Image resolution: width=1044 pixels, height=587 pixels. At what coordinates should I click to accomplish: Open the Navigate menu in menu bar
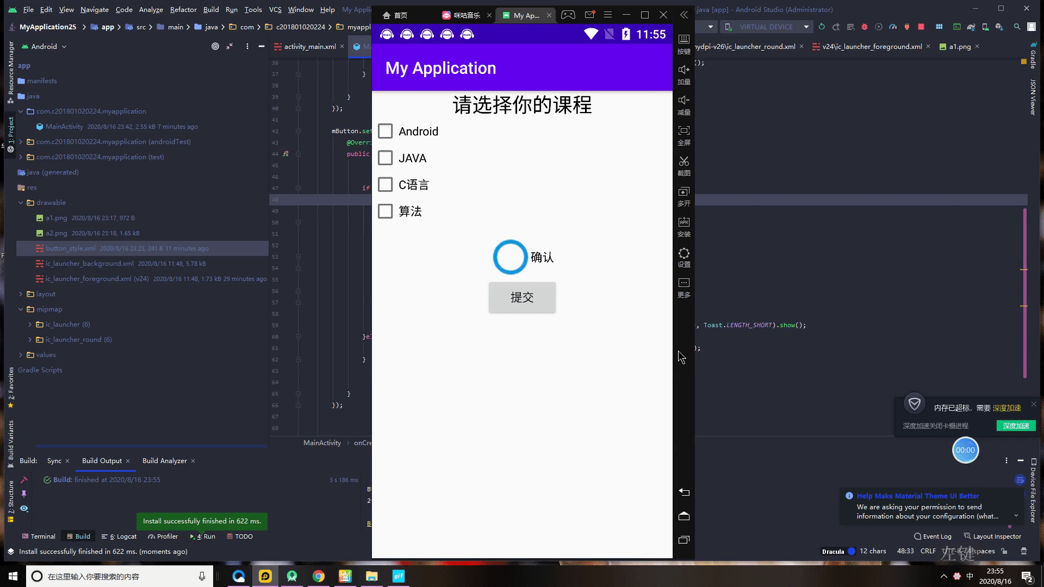[x=95, y=9]
